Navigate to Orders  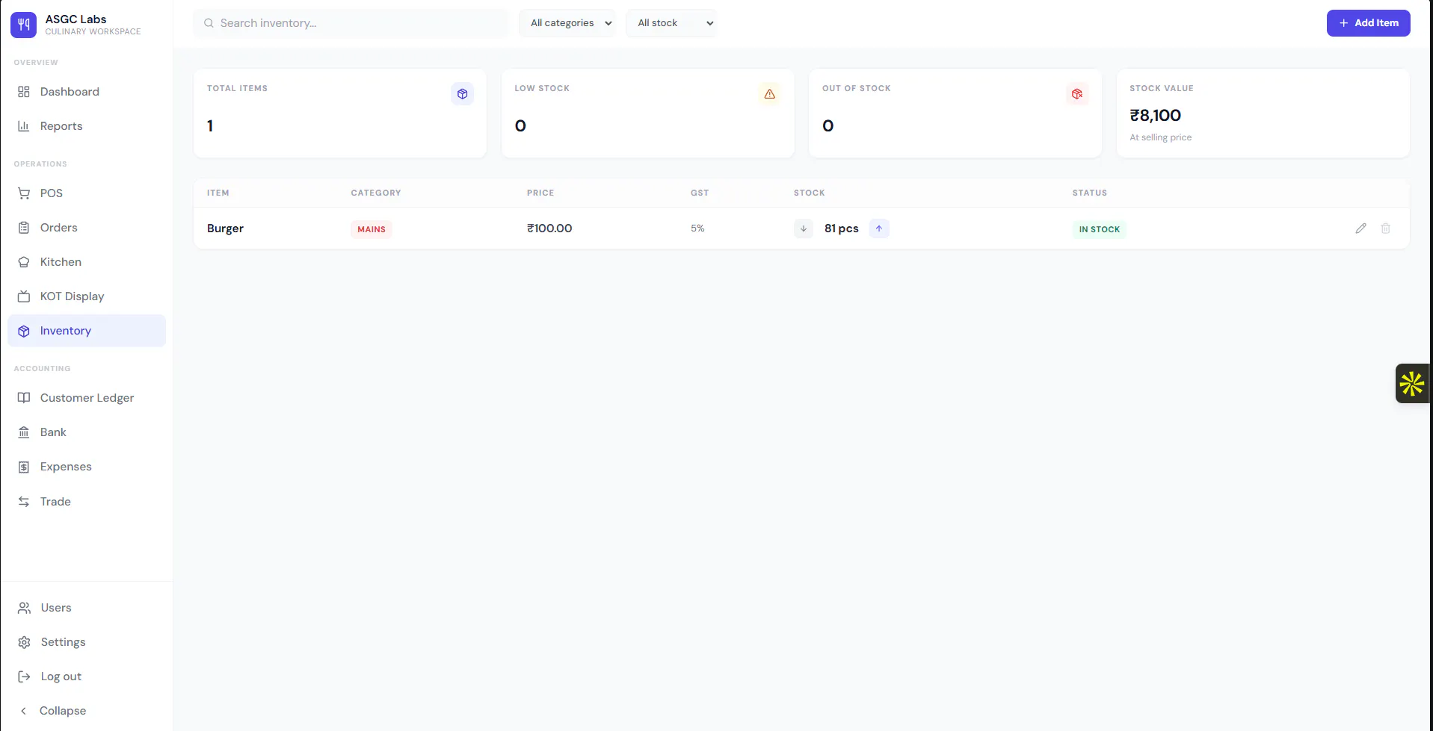[87, 228]
